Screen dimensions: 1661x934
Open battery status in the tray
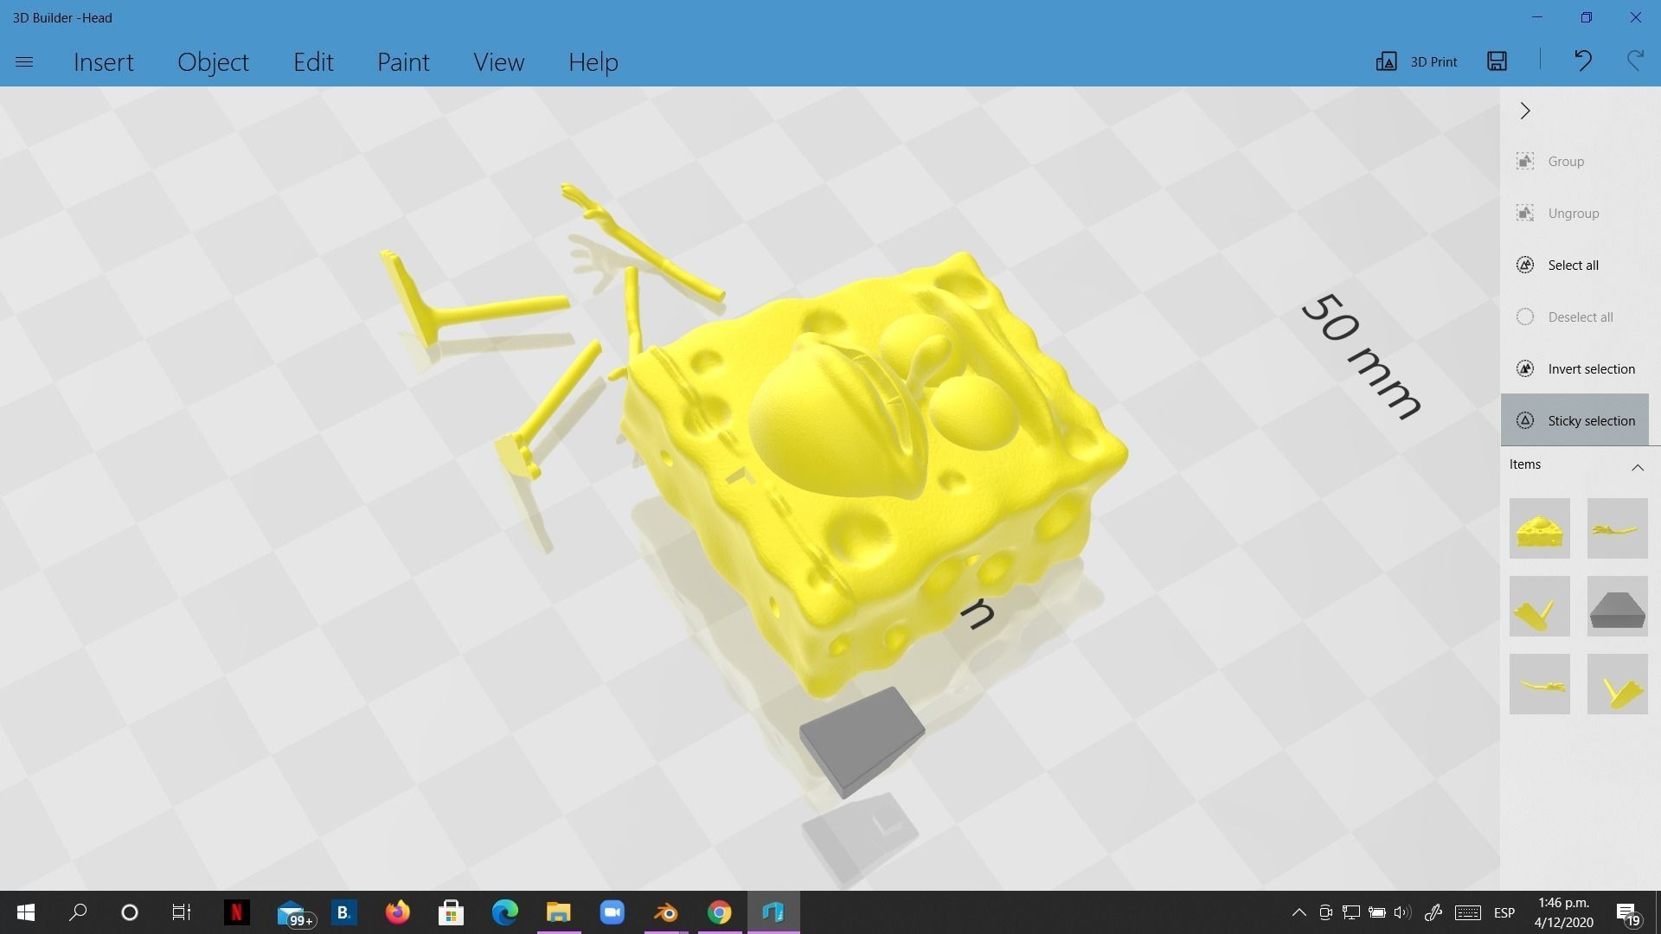click(1377, 912)
